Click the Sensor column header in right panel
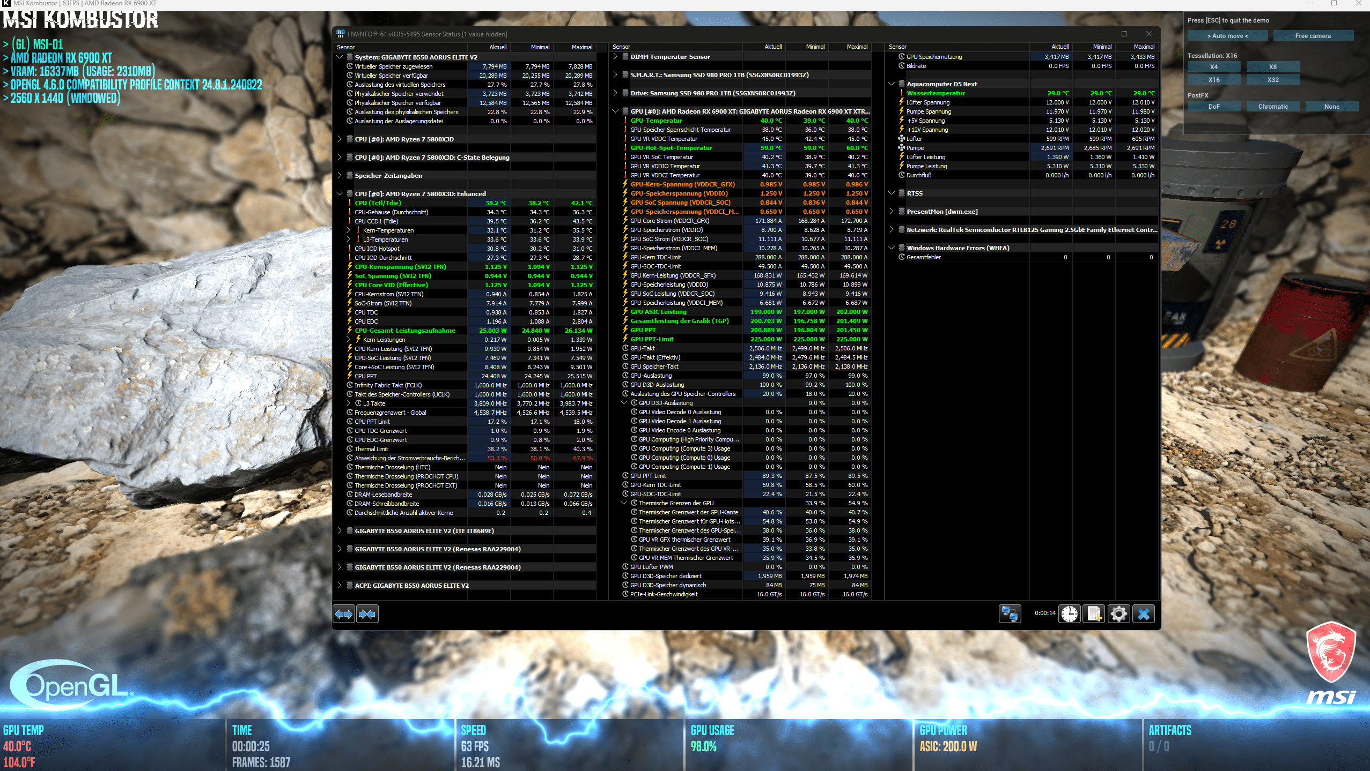 [x=957, y=47]
